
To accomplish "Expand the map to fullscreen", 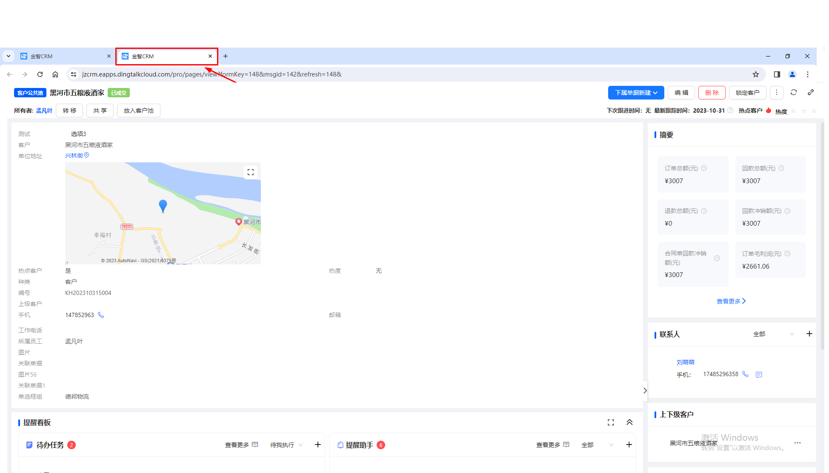I will pos(251,172).
